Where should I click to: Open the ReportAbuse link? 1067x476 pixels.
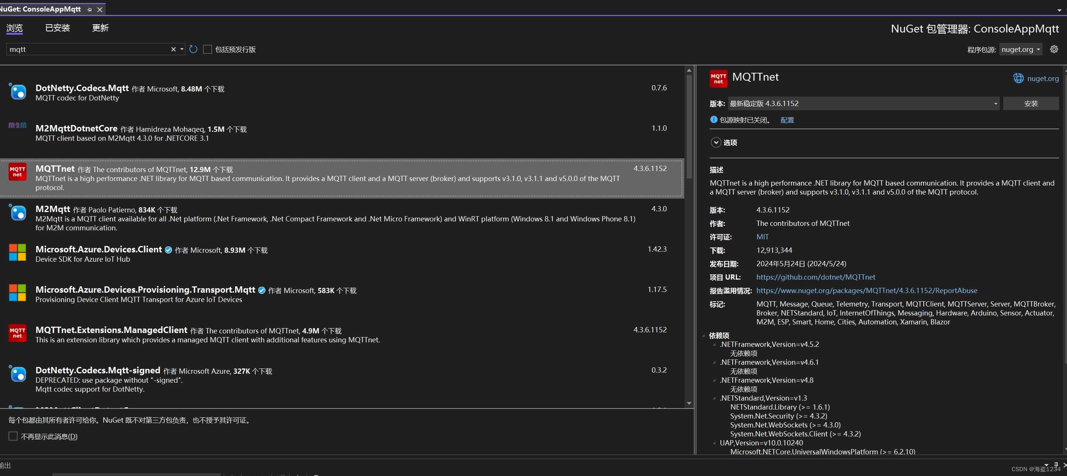[x=867, y=290]
